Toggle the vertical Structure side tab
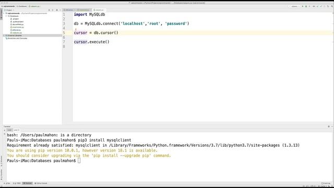 (x=1, y=161)
